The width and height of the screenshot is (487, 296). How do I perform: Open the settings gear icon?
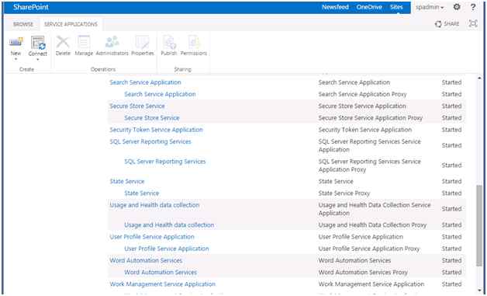[x=457, y=7]
